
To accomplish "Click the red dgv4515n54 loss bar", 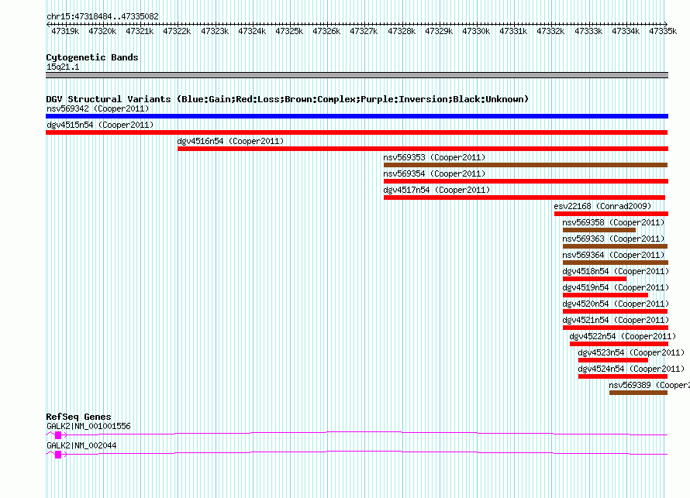I will [x=357, y=132].
